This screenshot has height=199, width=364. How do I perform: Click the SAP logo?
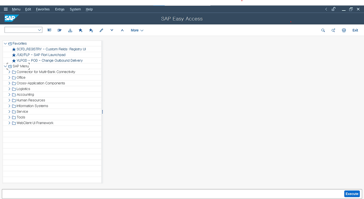point(11,18)
